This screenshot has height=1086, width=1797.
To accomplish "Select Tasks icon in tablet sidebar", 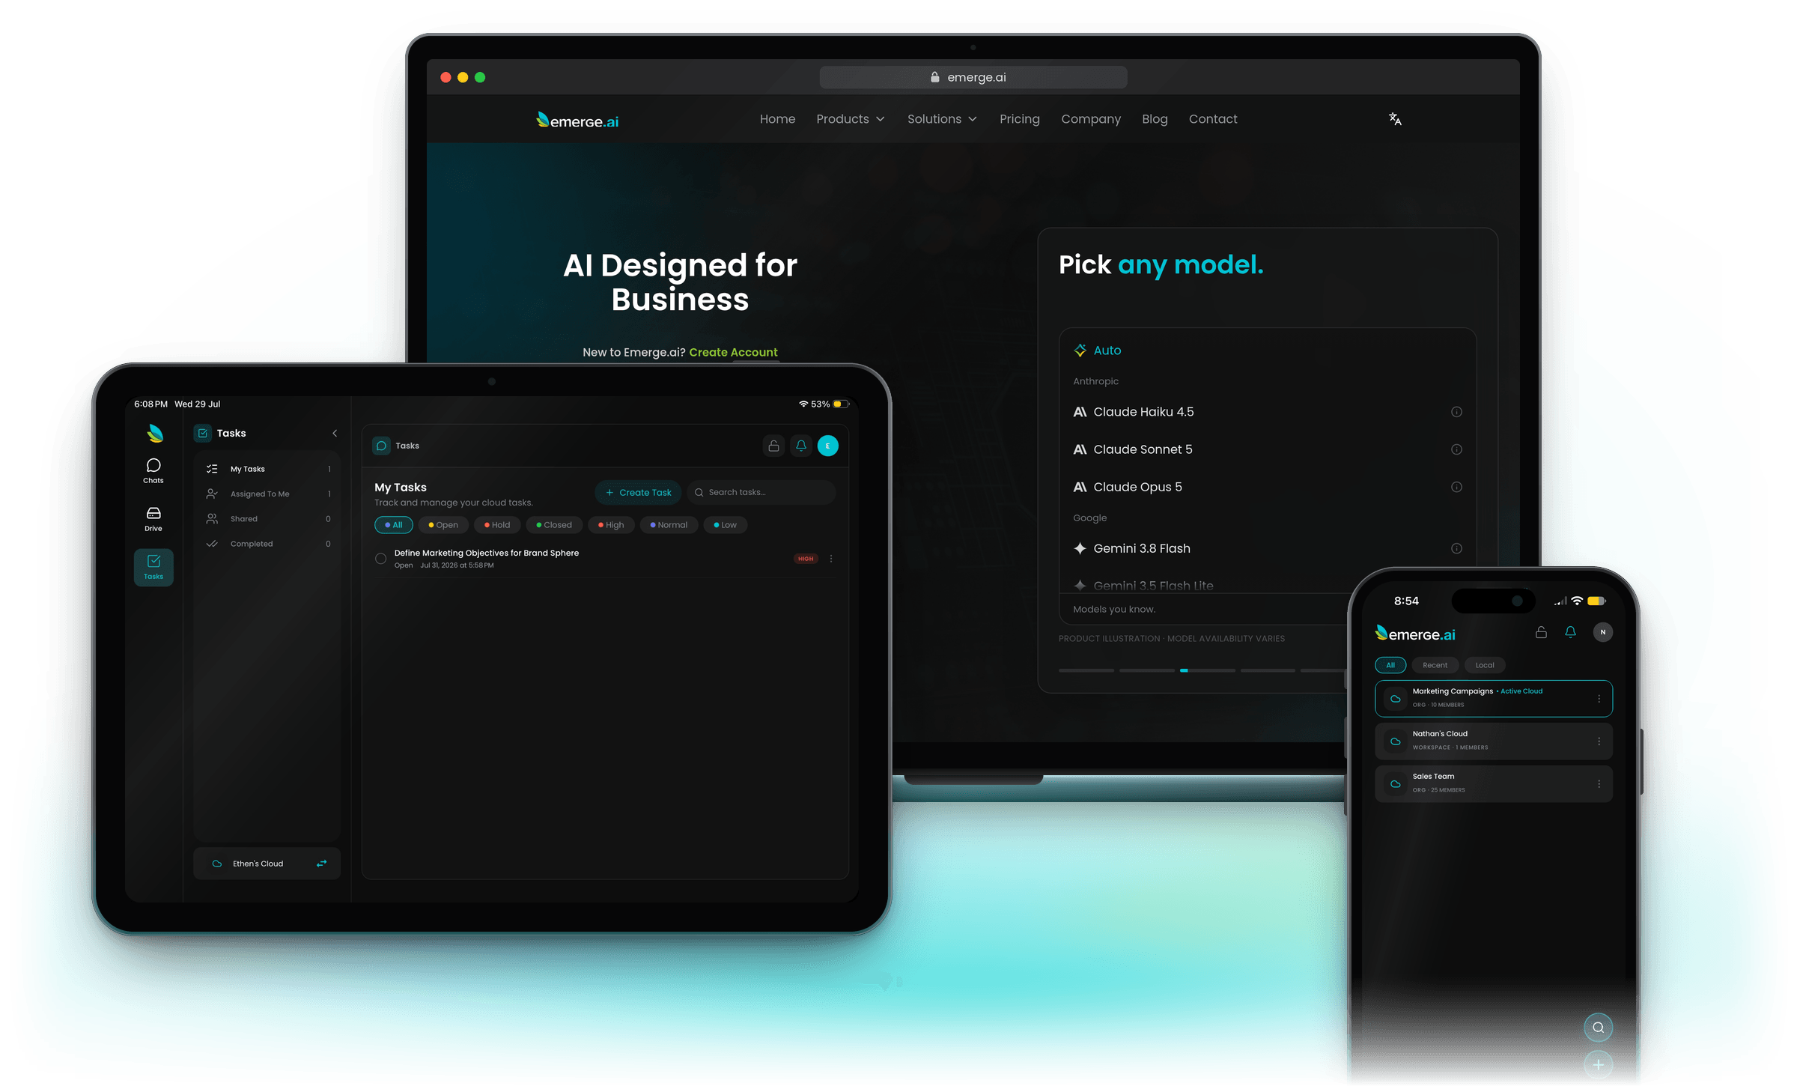I will coord(153,567).
